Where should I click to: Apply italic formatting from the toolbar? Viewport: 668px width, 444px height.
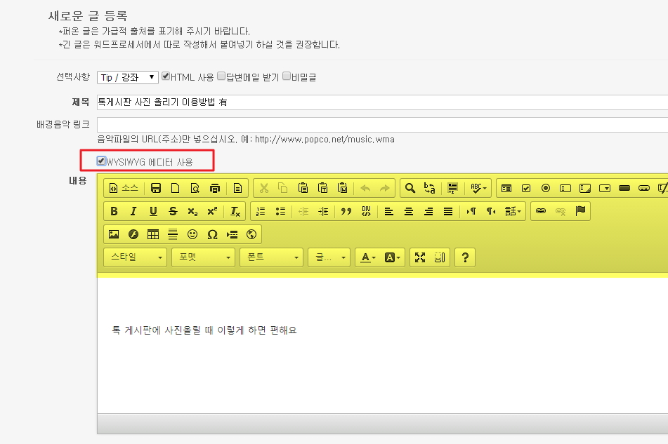(x=133, y=211)
